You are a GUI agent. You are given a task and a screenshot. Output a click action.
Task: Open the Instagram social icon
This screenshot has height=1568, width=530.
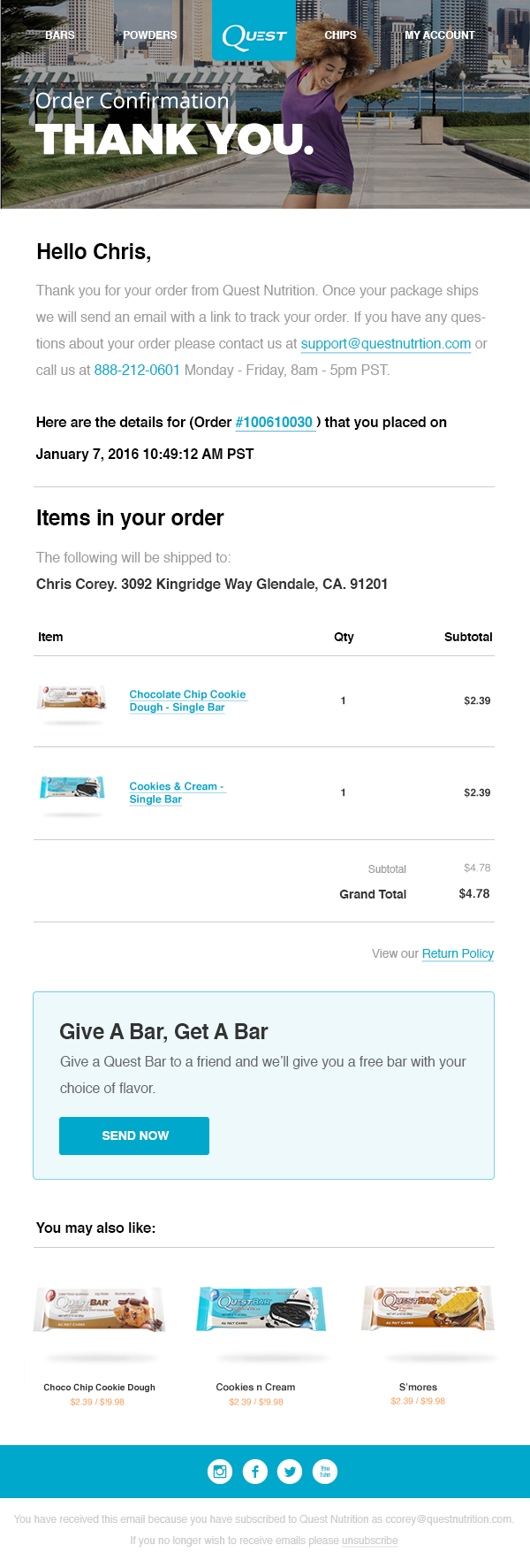220,1472
